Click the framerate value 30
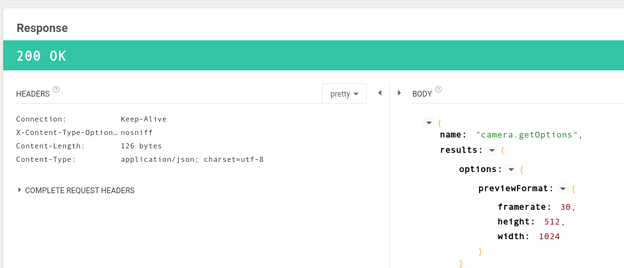Image resolution: width=624 pixels, height=268 pixels. pyautogui.click(x=564, y=207)
